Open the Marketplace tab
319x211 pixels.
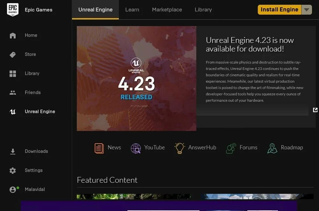coord(167,10)
